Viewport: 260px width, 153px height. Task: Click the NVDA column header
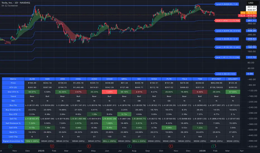pyautogui.click(x=154, y=79)
